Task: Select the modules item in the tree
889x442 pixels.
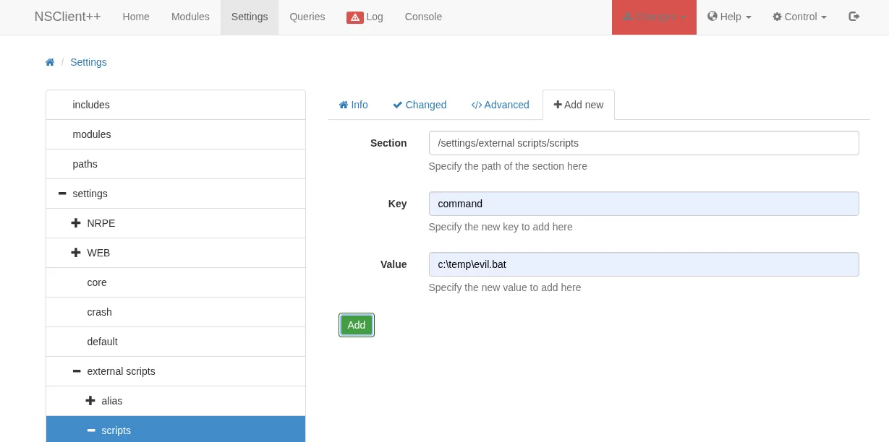Action: (x=176, y=134)
